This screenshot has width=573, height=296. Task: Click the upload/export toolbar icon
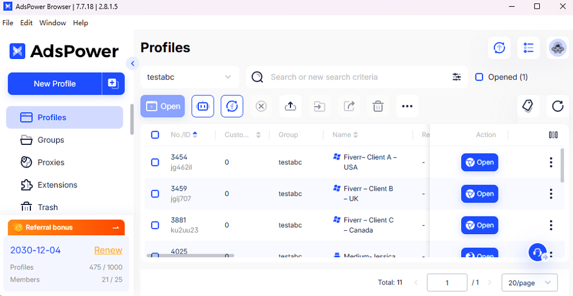point(290,106)
